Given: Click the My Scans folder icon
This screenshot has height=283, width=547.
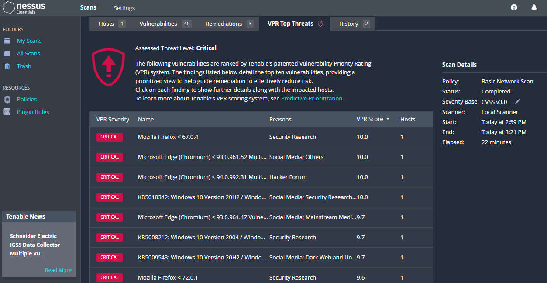Looking at the screenshot, I should [7, 41].
